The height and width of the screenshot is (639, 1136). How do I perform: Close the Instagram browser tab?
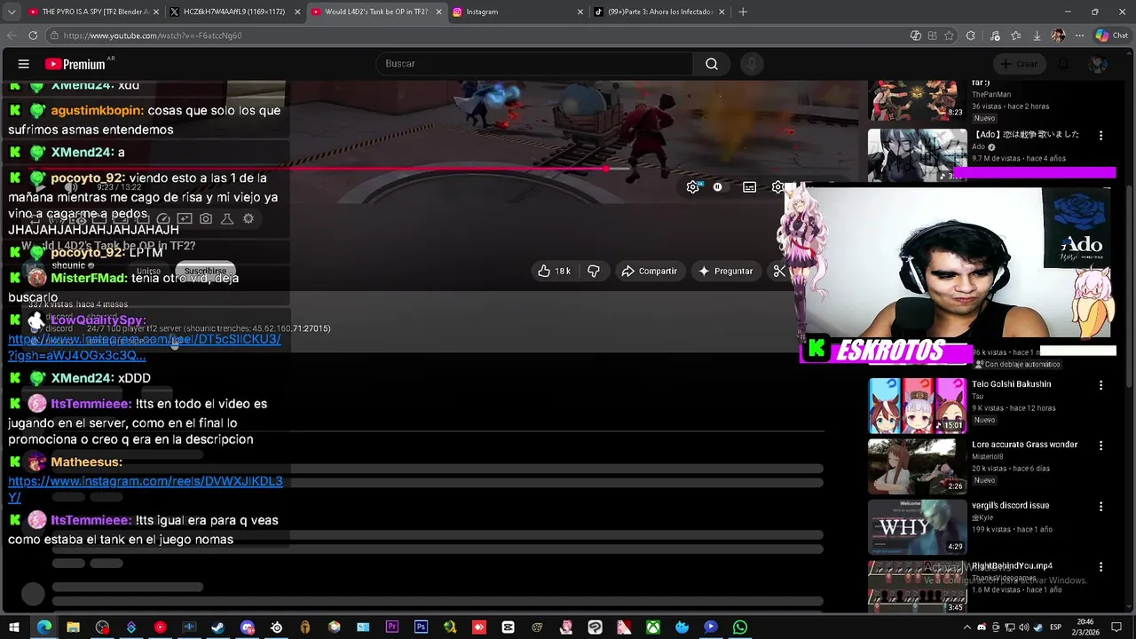point(580,12)
